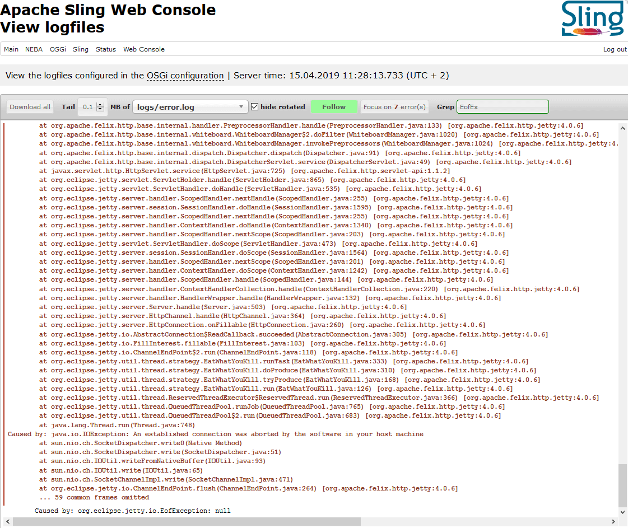
Task: Increase the tail MB value
Action: click(100, 105)
